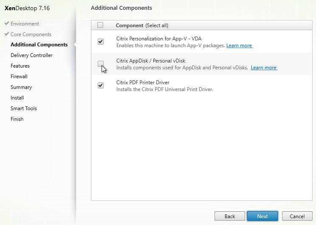This screenshot has height=225, width=316.
Task: Jump to the Delivery Controller step
Action: click(x=31, y=55)
